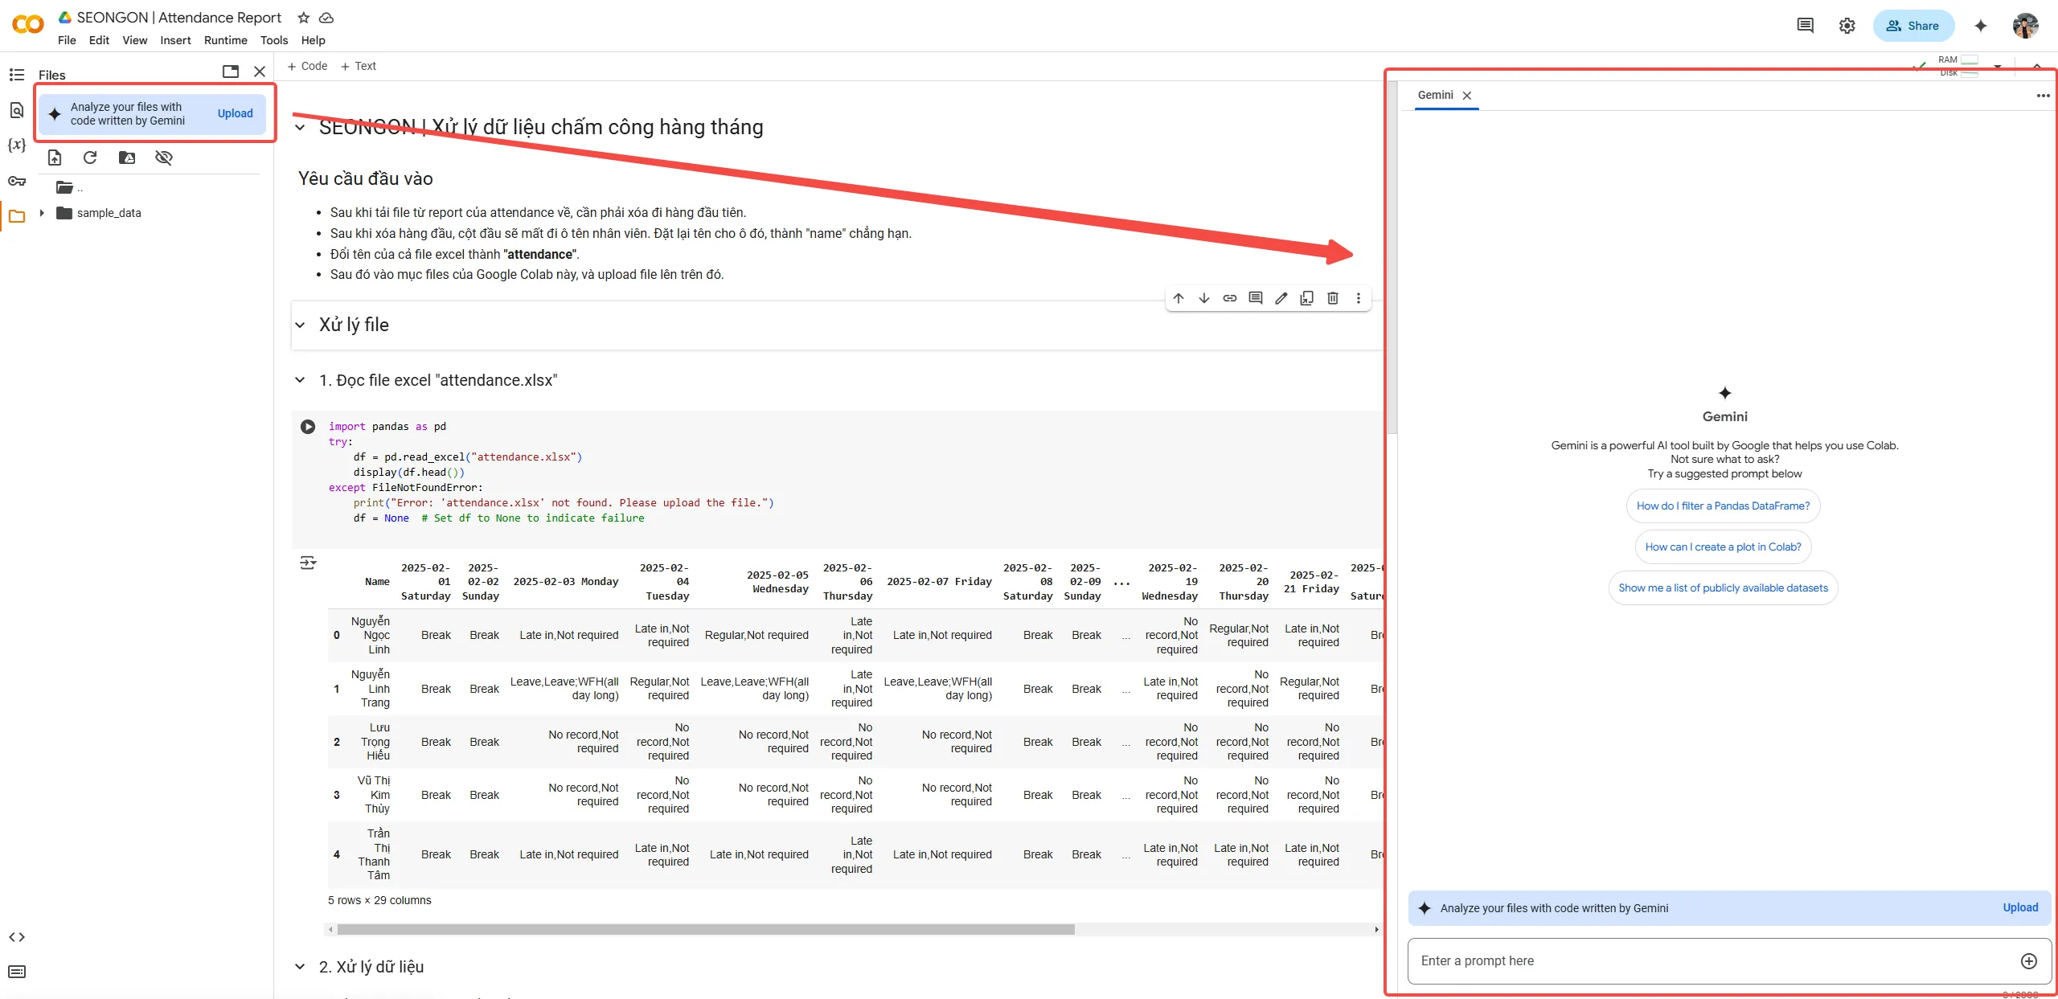Open Gemini panel three-dot options

coord(2043,96)
